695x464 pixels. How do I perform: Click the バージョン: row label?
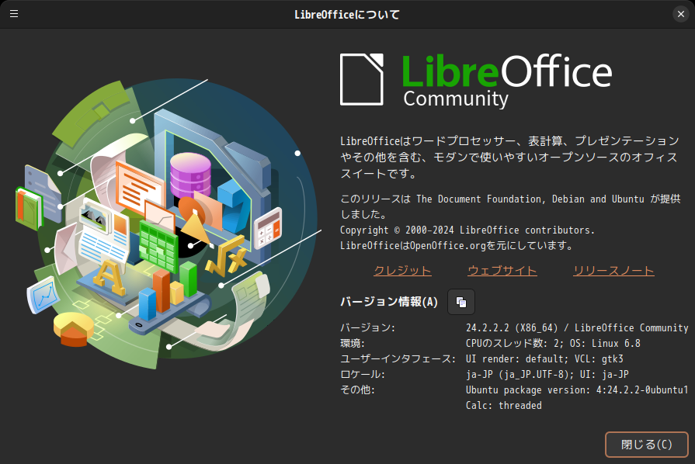pyautogui.click(x=367, y=328)
